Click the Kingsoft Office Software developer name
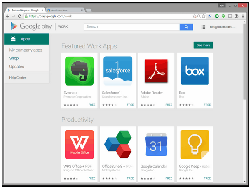The width and height of the screenshot is (251, 188). (x=78, y=170)
